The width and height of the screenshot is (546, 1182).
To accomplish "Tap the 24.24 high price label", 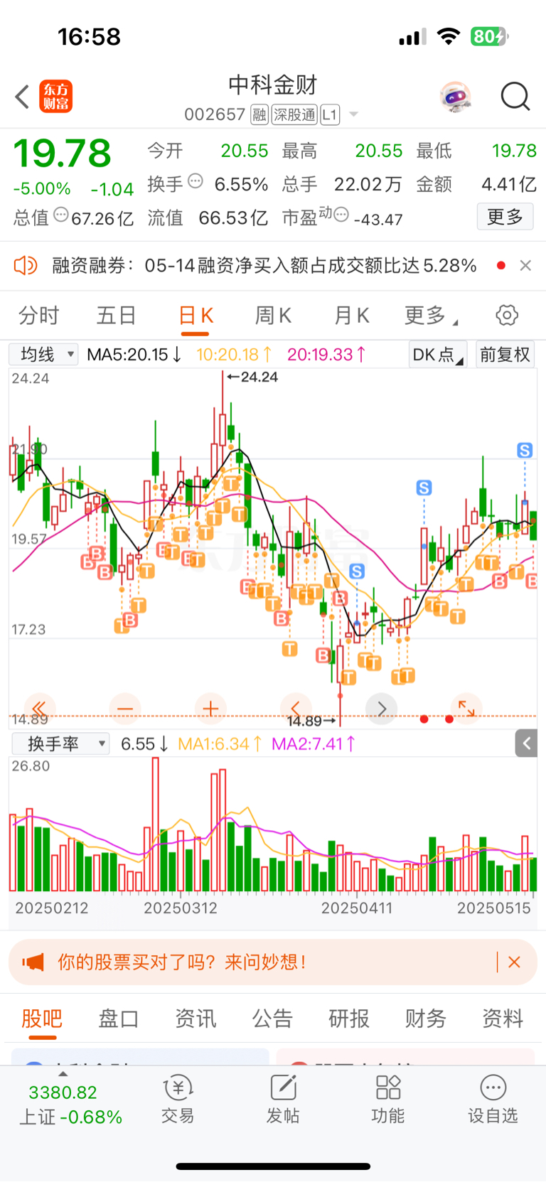I will (x=252, y=377).
